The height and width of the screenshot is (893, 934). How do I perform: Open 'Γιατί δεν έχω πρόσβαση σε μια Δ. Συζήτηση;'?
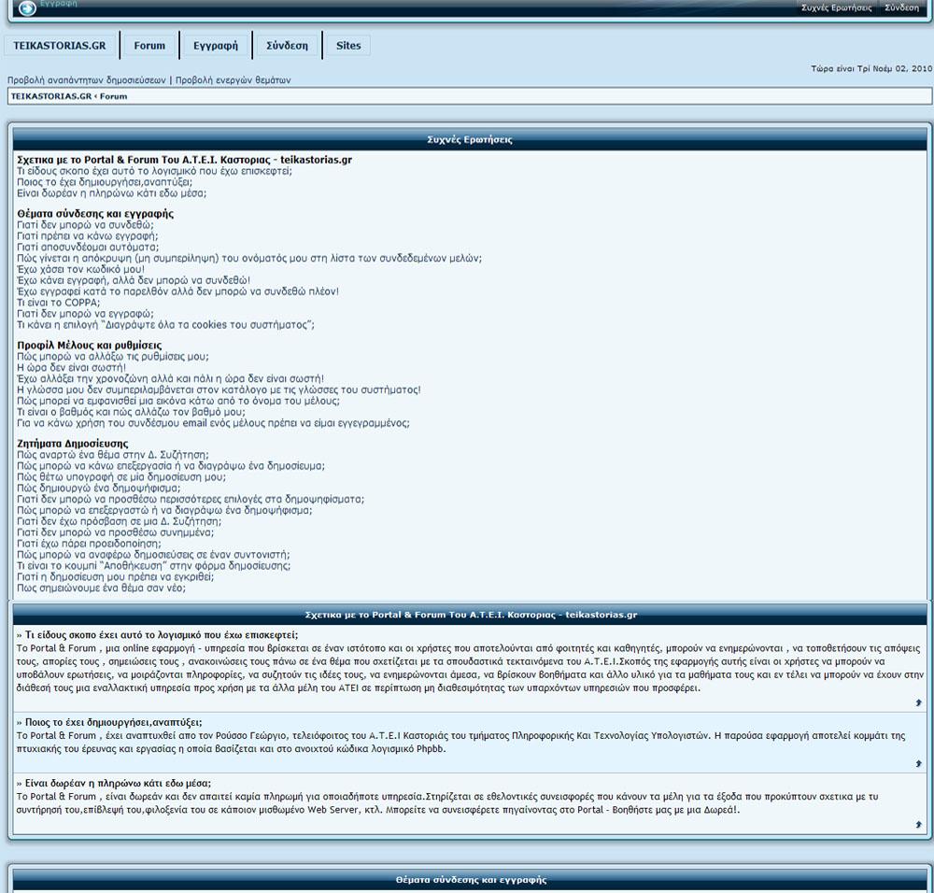coord(121,522)
